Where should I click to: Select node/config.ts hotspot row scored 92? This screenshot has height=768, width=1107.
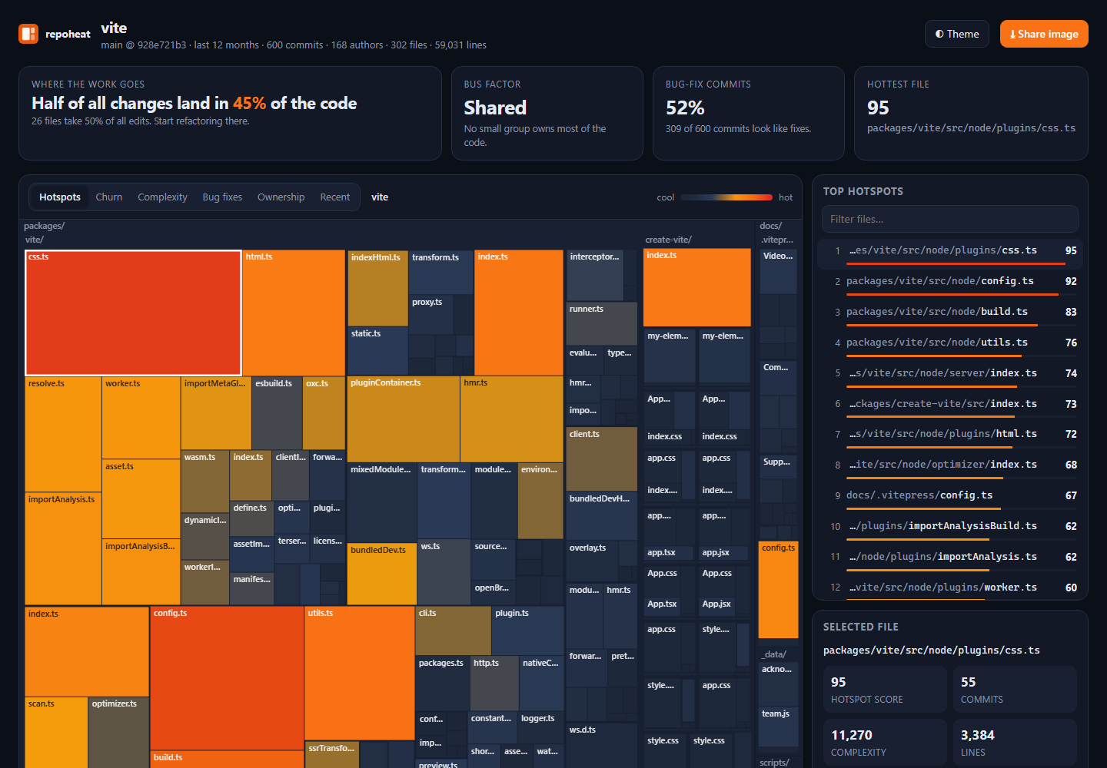[x=950, y=284]
